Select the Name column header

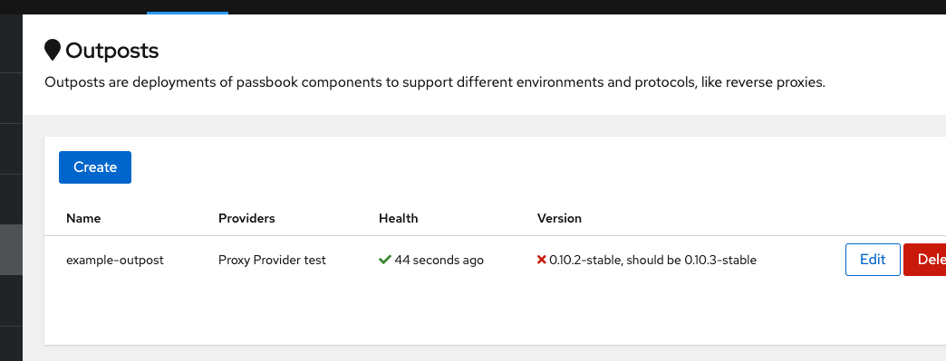83,218
